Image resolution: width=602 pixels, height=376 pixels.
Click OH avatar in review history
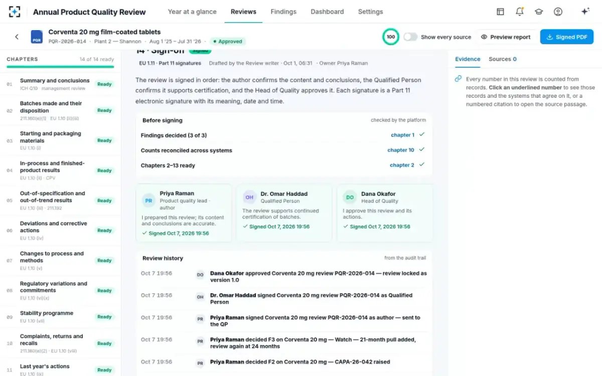[200, 297]
